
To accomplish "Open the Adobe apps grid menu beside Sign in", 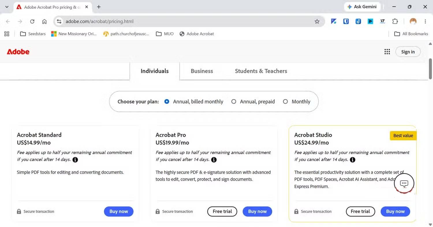I will [x=387, y=52].
